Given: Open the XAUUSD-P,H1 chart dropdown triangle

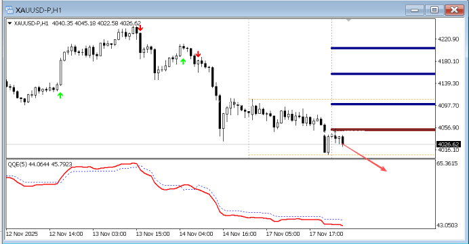Looking at the screenshot, I should 9,23.
